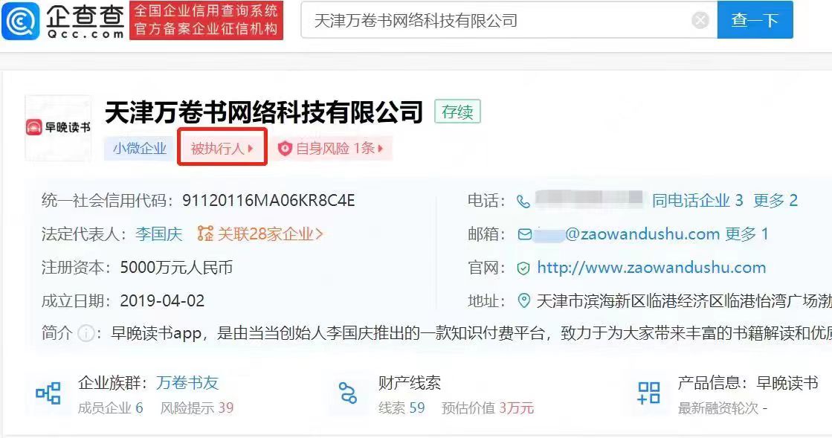832x438 pixels.
Task: Click the 全国企业信用查询系统 red banner
Action: [x=207, y=20]
